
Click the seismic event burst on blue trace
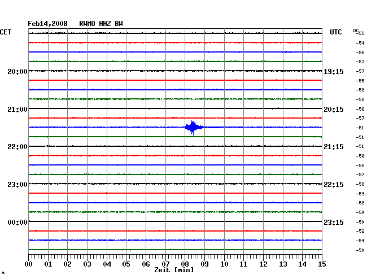coord(194,128)
